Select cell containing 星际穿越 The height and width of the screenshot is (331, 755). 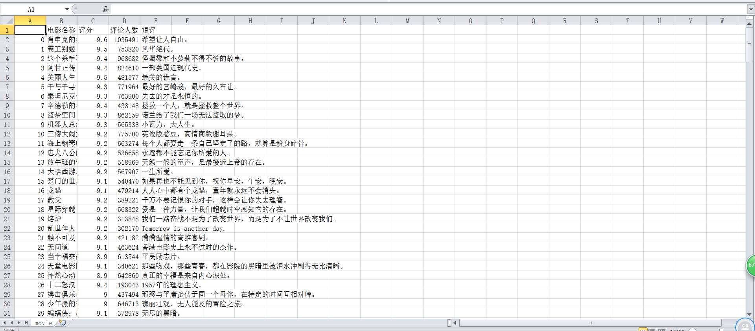tap(62, 210)
